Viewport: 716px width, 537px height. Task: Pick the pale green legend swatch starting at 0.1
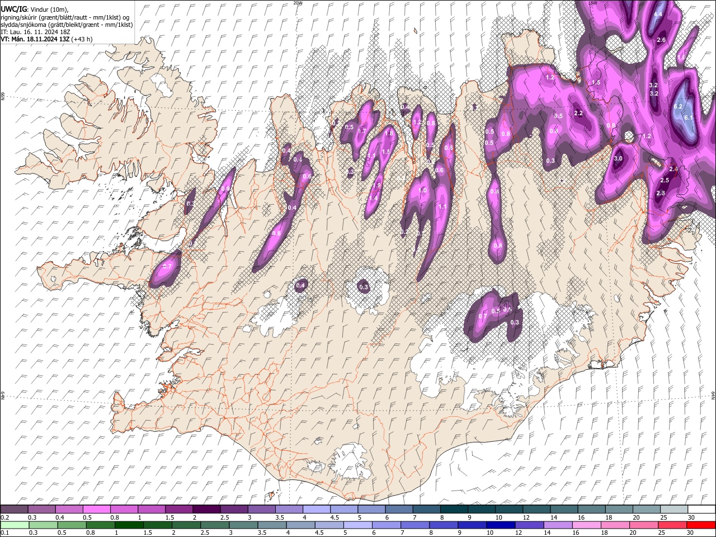[14, 525]
